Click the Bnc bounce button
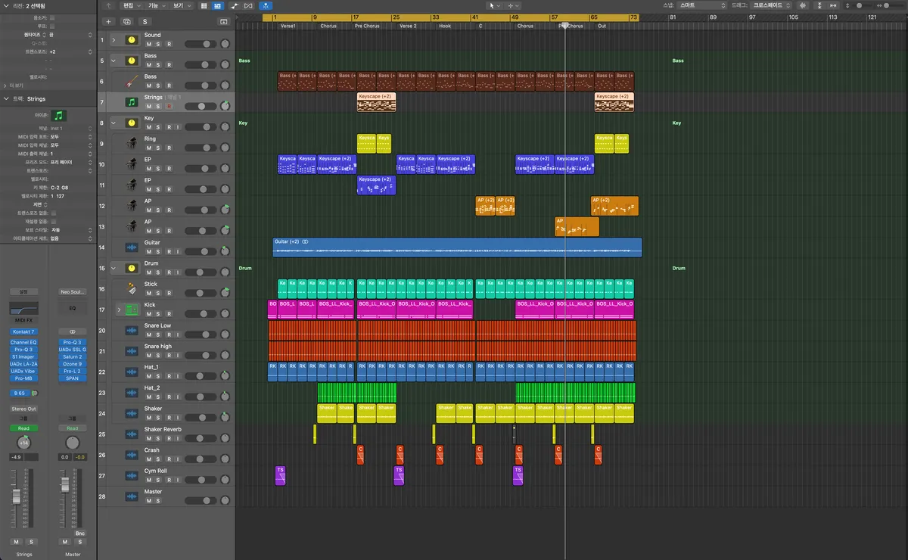This screenshot has height=560, width=908. 80,533
